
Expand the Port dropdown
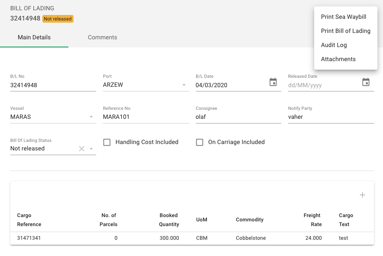point(184,85)
